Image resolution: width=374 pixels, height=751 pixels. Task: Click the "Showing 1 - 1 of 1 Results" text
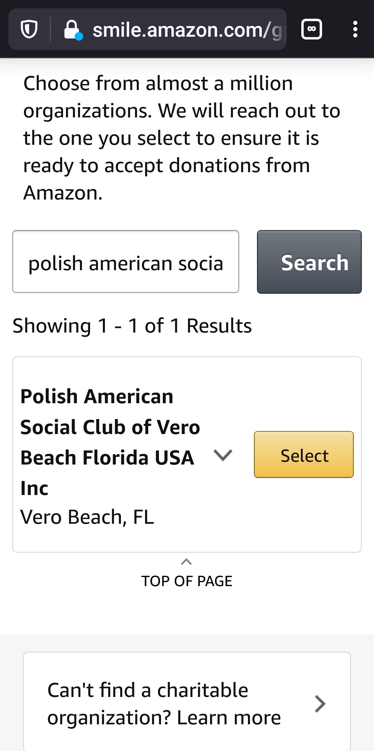click(x=132, y=326)
